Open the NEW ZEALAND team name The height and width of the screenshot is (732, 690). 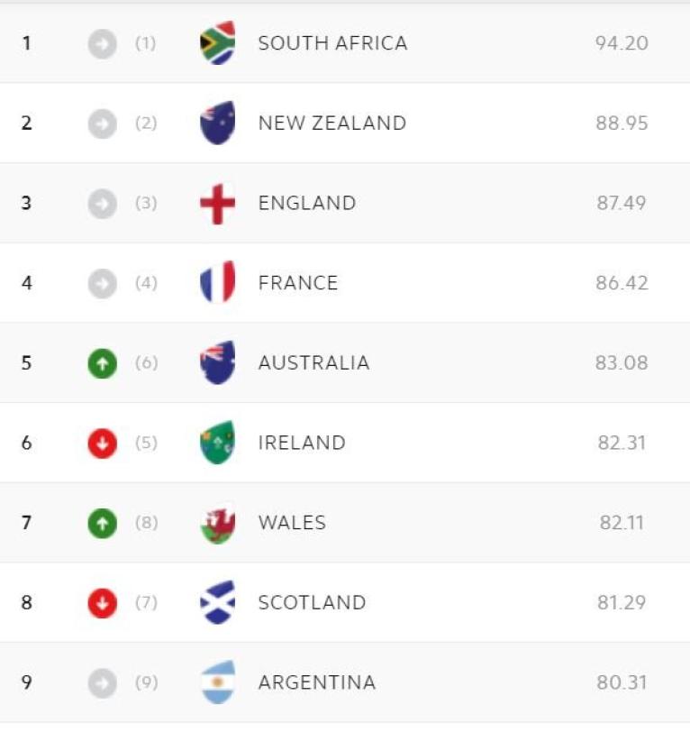[331, 124]
